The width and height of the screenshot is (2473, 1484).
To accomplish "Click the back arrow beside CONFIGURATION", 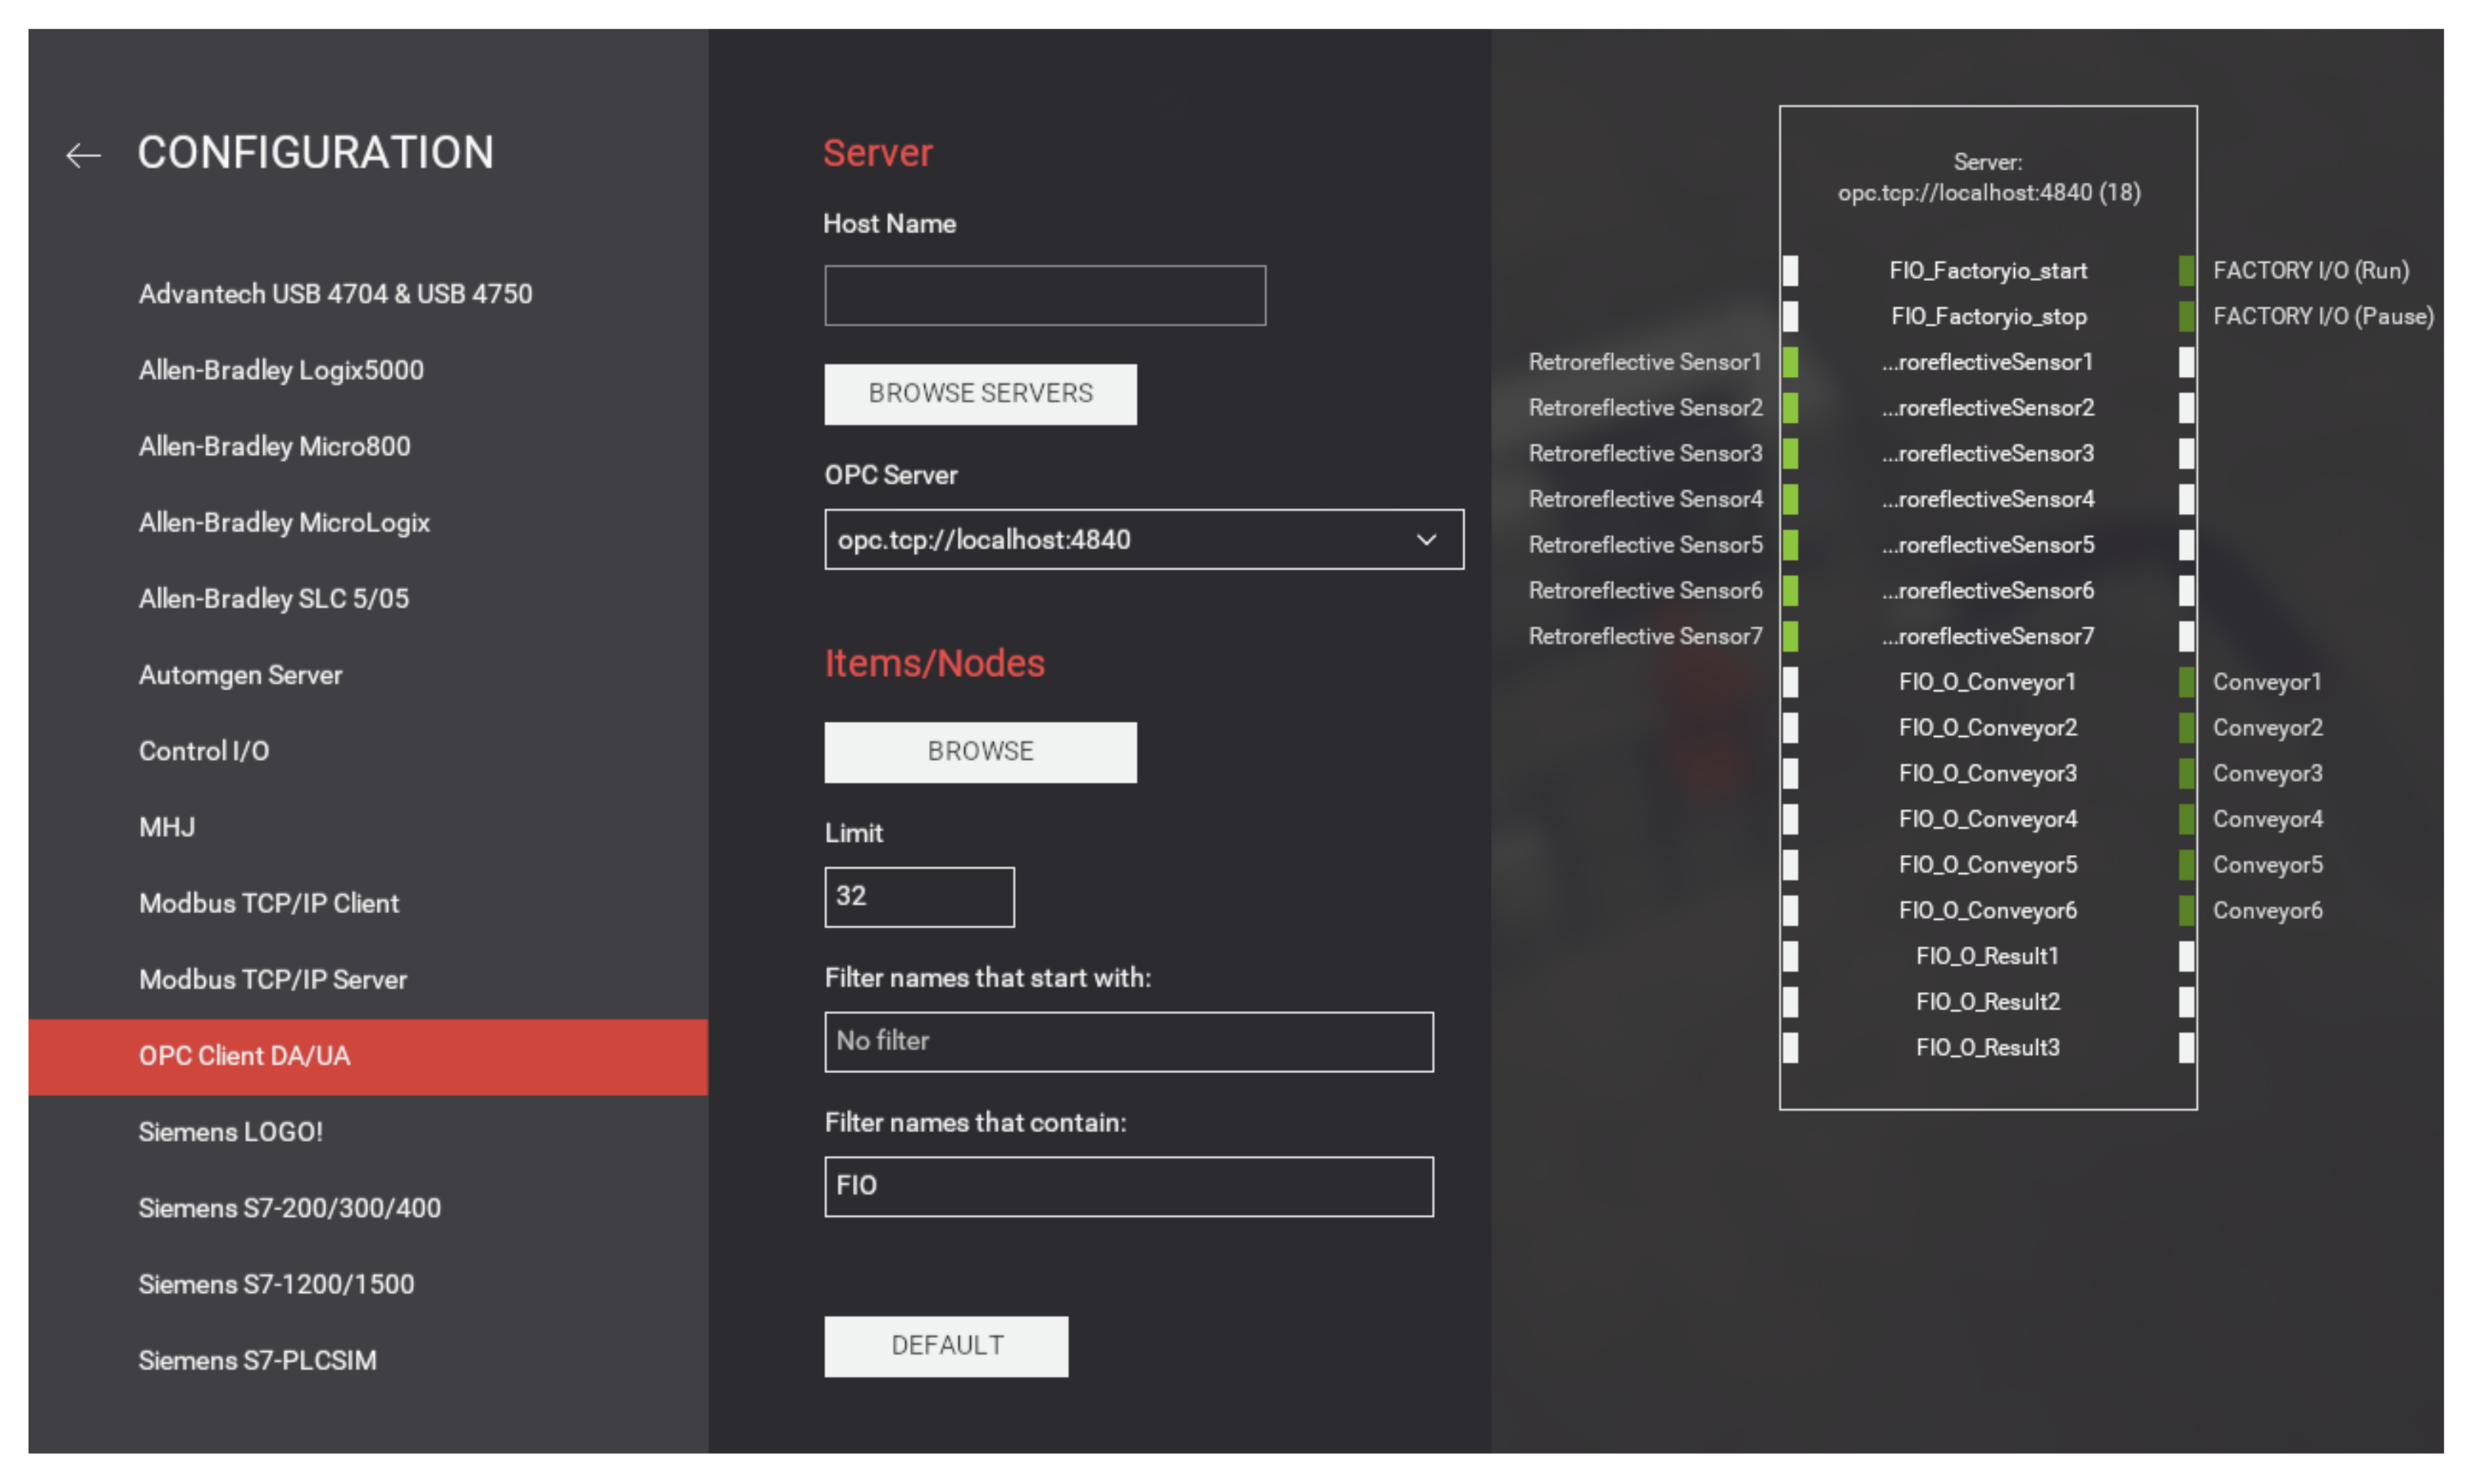I will (x=83, y=155).
